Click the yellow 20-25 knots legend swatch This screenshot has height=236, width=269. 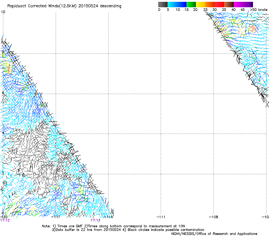click(x=201, y=4)
